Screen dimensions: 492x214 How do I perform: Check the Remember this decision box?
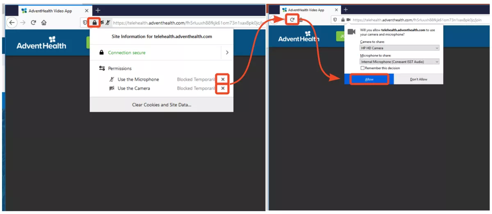pyautogui.click(x=362, y=68)
